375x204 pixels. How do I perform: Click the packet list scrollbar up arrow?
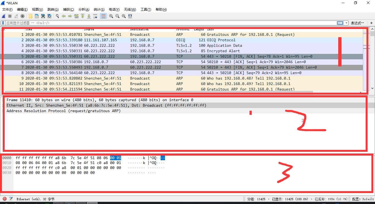(x=373, y=29)
